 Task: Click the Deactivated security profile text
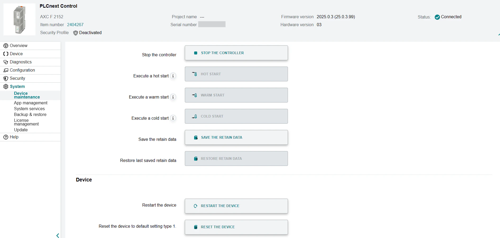[90, 33]
